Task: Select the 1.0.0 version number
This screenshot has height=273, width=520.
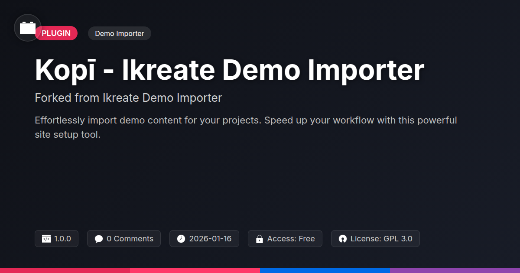Action: tap(62, 239)
